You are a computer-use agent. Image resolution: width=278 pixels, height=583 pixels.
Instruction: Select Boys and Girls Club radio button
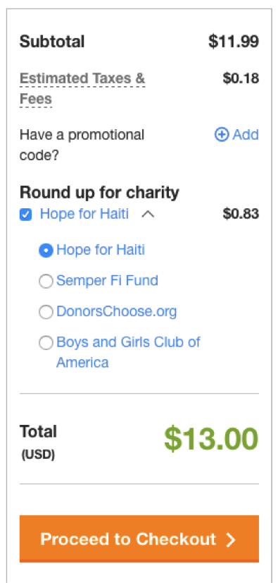click(46, 343)
